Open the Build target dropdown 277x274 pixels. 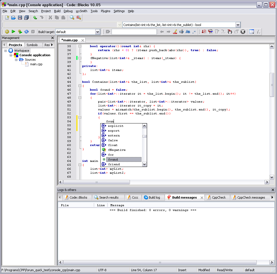click(x=97, y=32)
